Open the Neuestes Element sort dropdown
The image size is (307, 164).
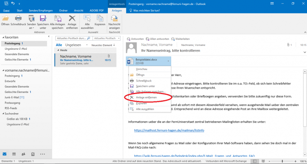click(x=103, y=45)
